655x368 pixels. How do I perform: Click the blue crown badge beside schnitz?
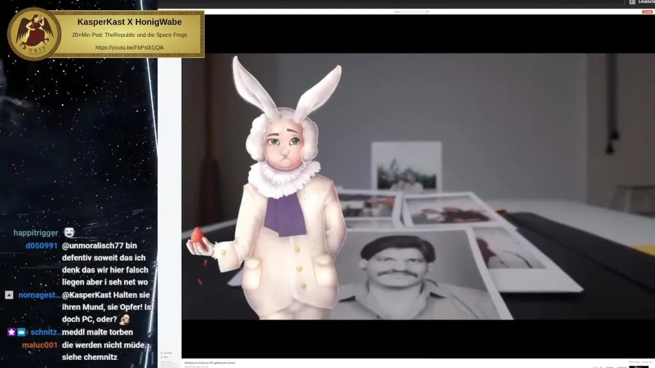point(21,332)
